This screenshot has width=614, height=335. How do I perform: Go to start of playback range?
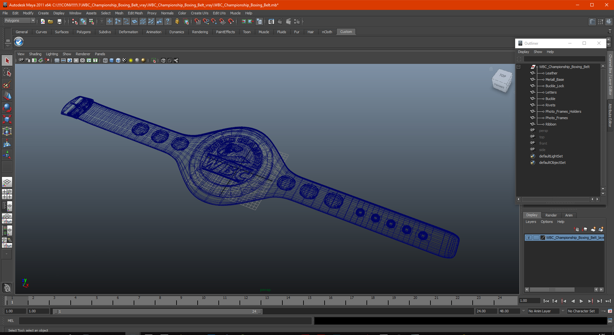tap(546, 301)
